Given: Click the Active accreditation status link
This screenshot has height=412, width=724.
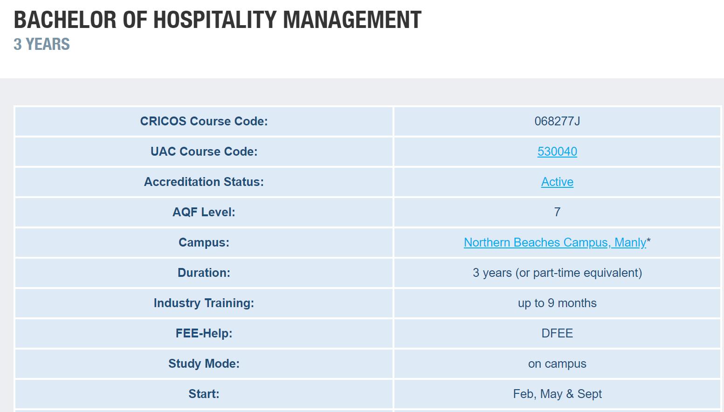Looking at the screenshot, I should tap(557, 182).
